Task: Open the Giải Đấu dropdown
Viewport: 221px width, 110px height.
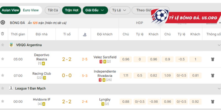Action: point(95,10)
